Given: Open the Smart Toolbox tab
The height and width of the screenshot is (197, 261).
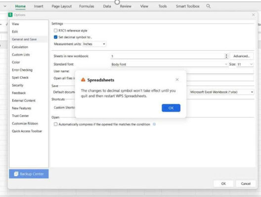Looking at the screenshot, I should point(188,6).
